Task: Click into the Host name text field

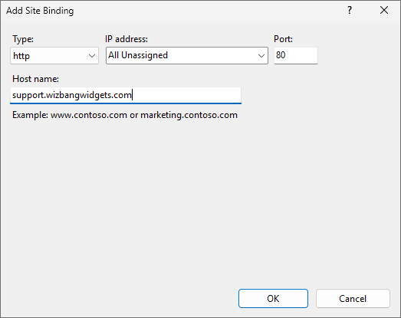Action: pos(126,95)
